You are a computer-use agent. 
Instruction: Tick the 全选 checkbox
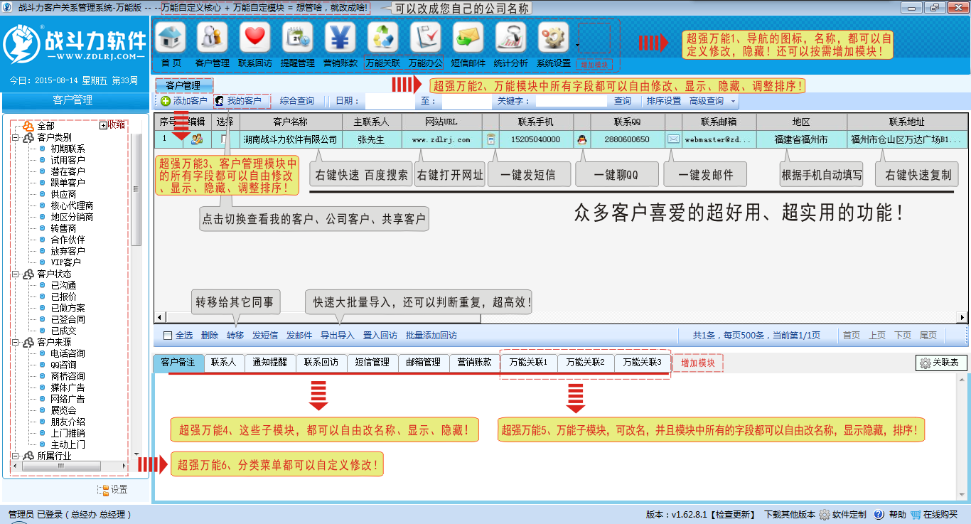tap(168, 336)
